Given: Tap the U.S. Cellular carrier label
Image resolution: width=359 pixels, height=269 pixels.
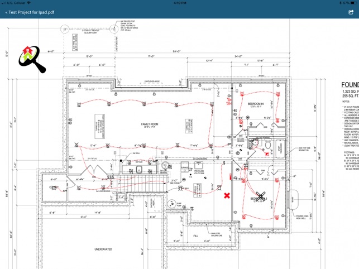Looking at the screenshot, I should (x=16, y=3).
